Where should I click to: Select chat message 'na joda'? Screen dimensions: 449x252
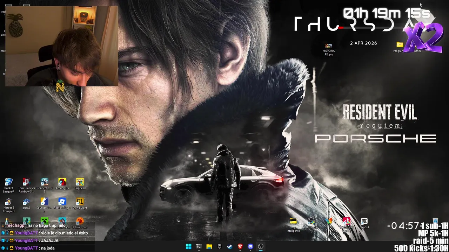(48, 248)
